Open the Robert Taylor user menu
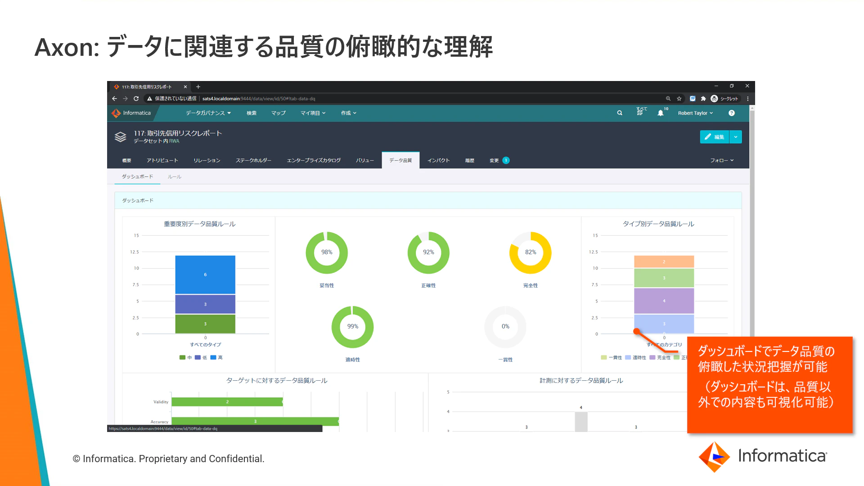 (695, 113)
